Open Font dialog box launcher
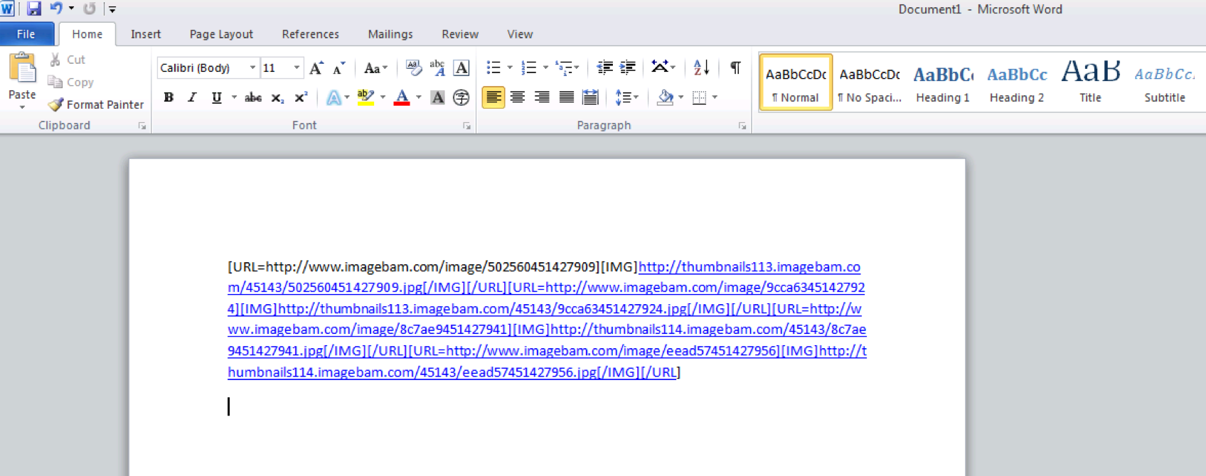 click(467, 126)
